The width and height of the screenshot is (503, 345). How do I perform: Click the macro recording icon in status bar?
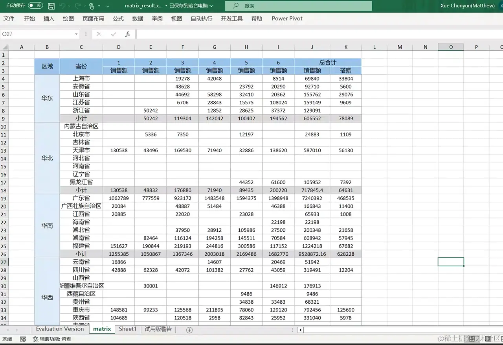(23, 339)
